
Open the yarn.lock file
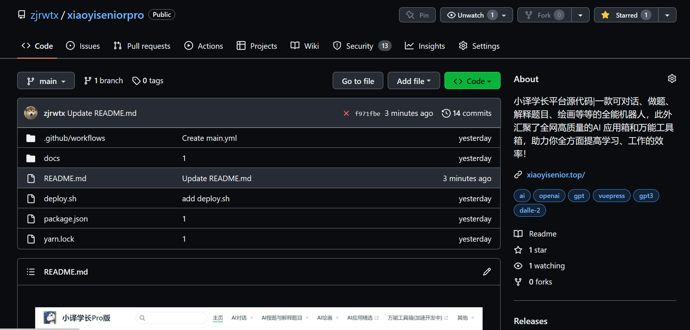[59, 239]
